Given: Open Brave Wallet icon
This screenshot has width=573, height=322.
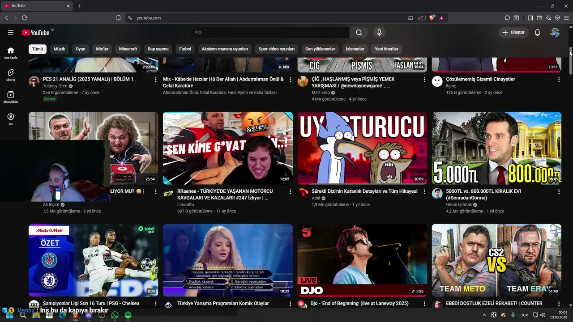Looking at the screenshot, I should tap(539, 18).
